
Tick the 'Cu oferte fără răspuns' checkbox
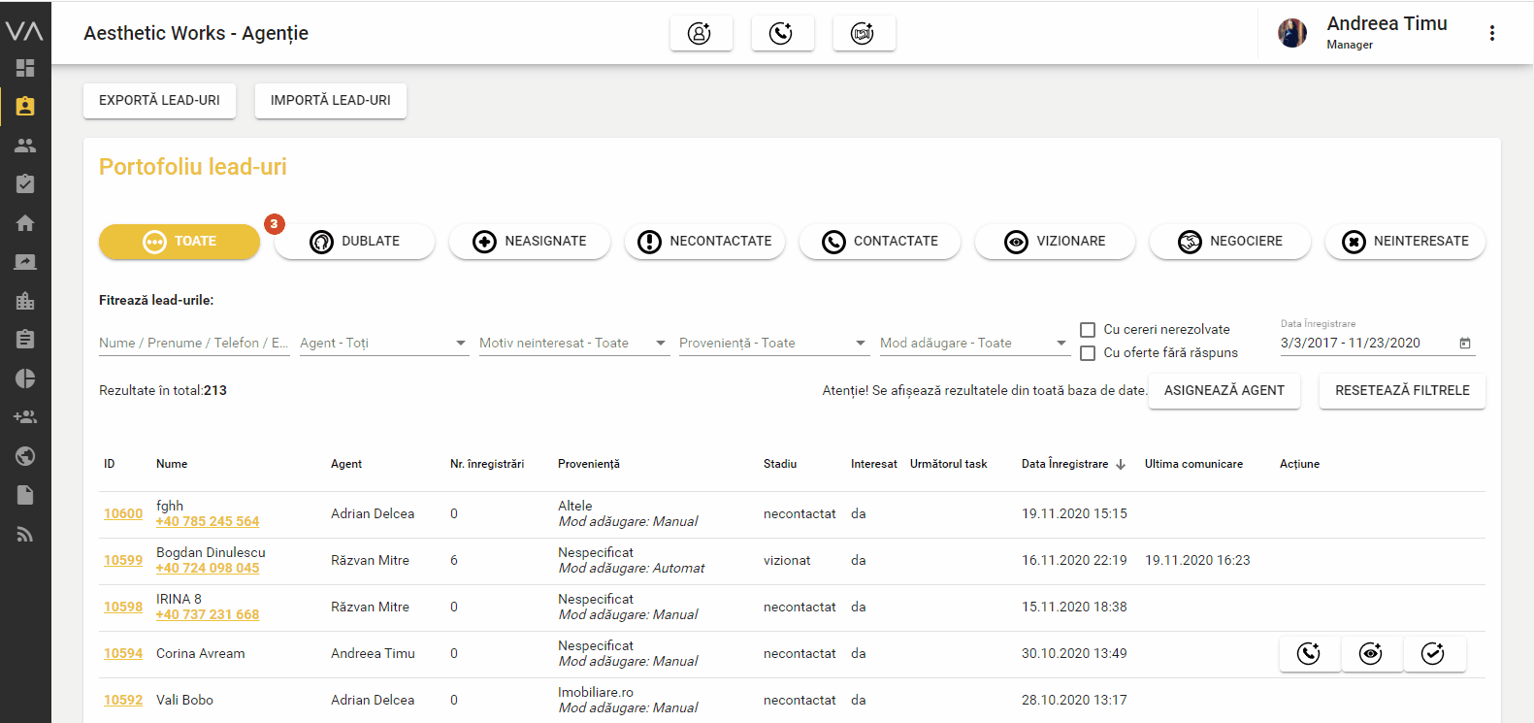1088,353
